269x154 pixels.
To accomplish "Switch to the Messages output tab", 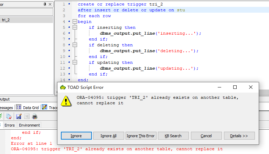I will point(7,108).
